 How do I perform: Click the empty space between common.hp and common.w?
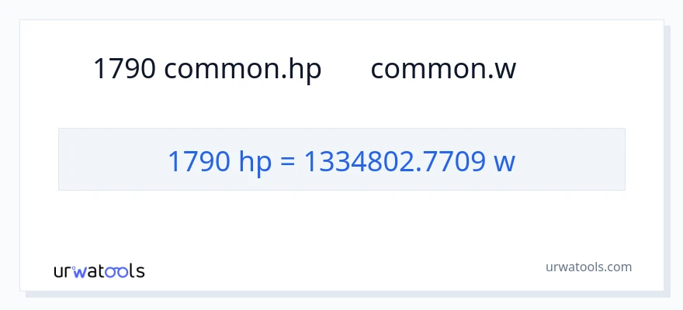[x=346, y=69]
